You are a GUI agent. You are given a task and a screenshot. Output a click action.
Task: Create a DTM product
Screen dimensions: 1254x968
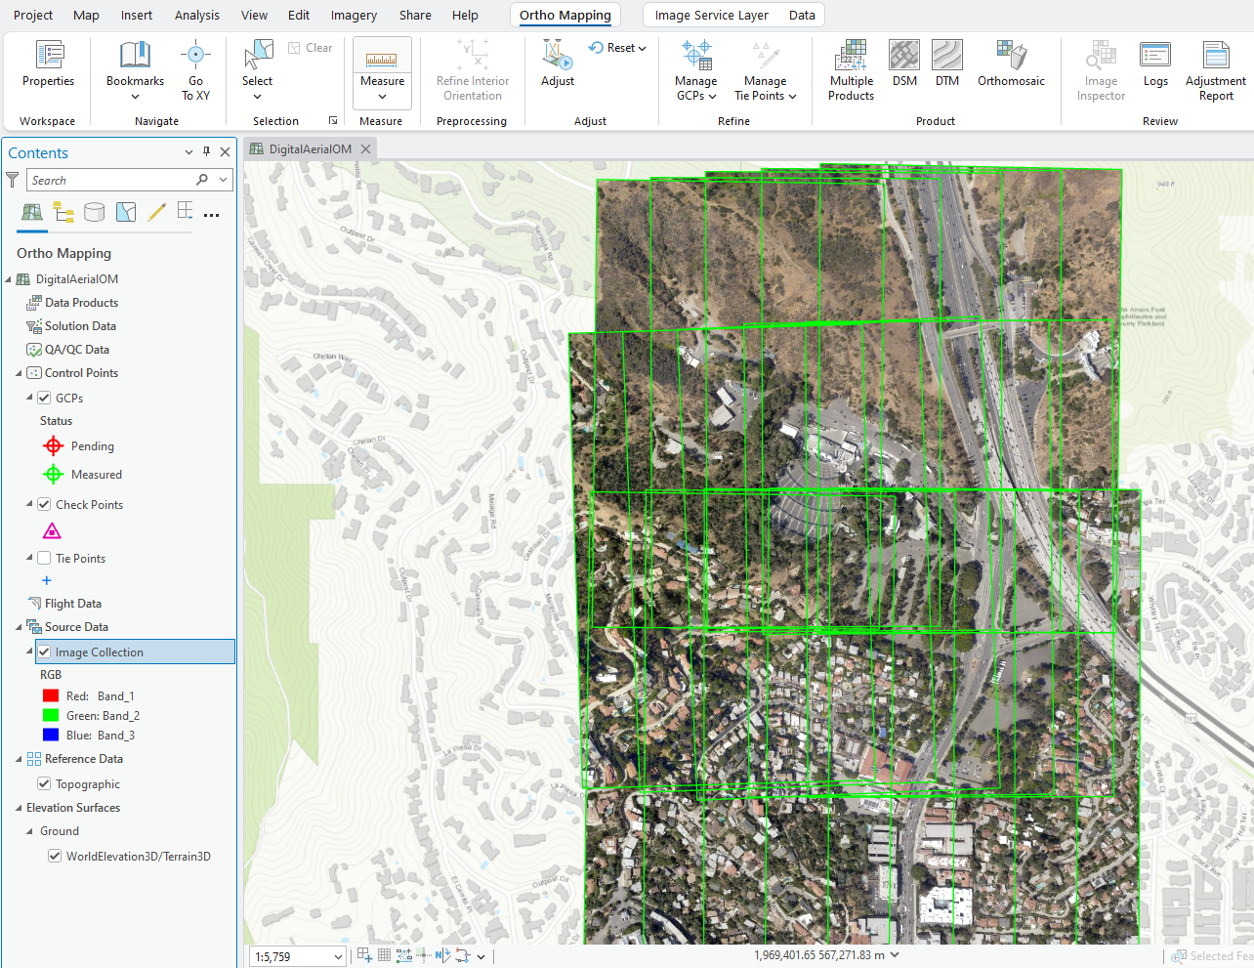tap(947, 63)
